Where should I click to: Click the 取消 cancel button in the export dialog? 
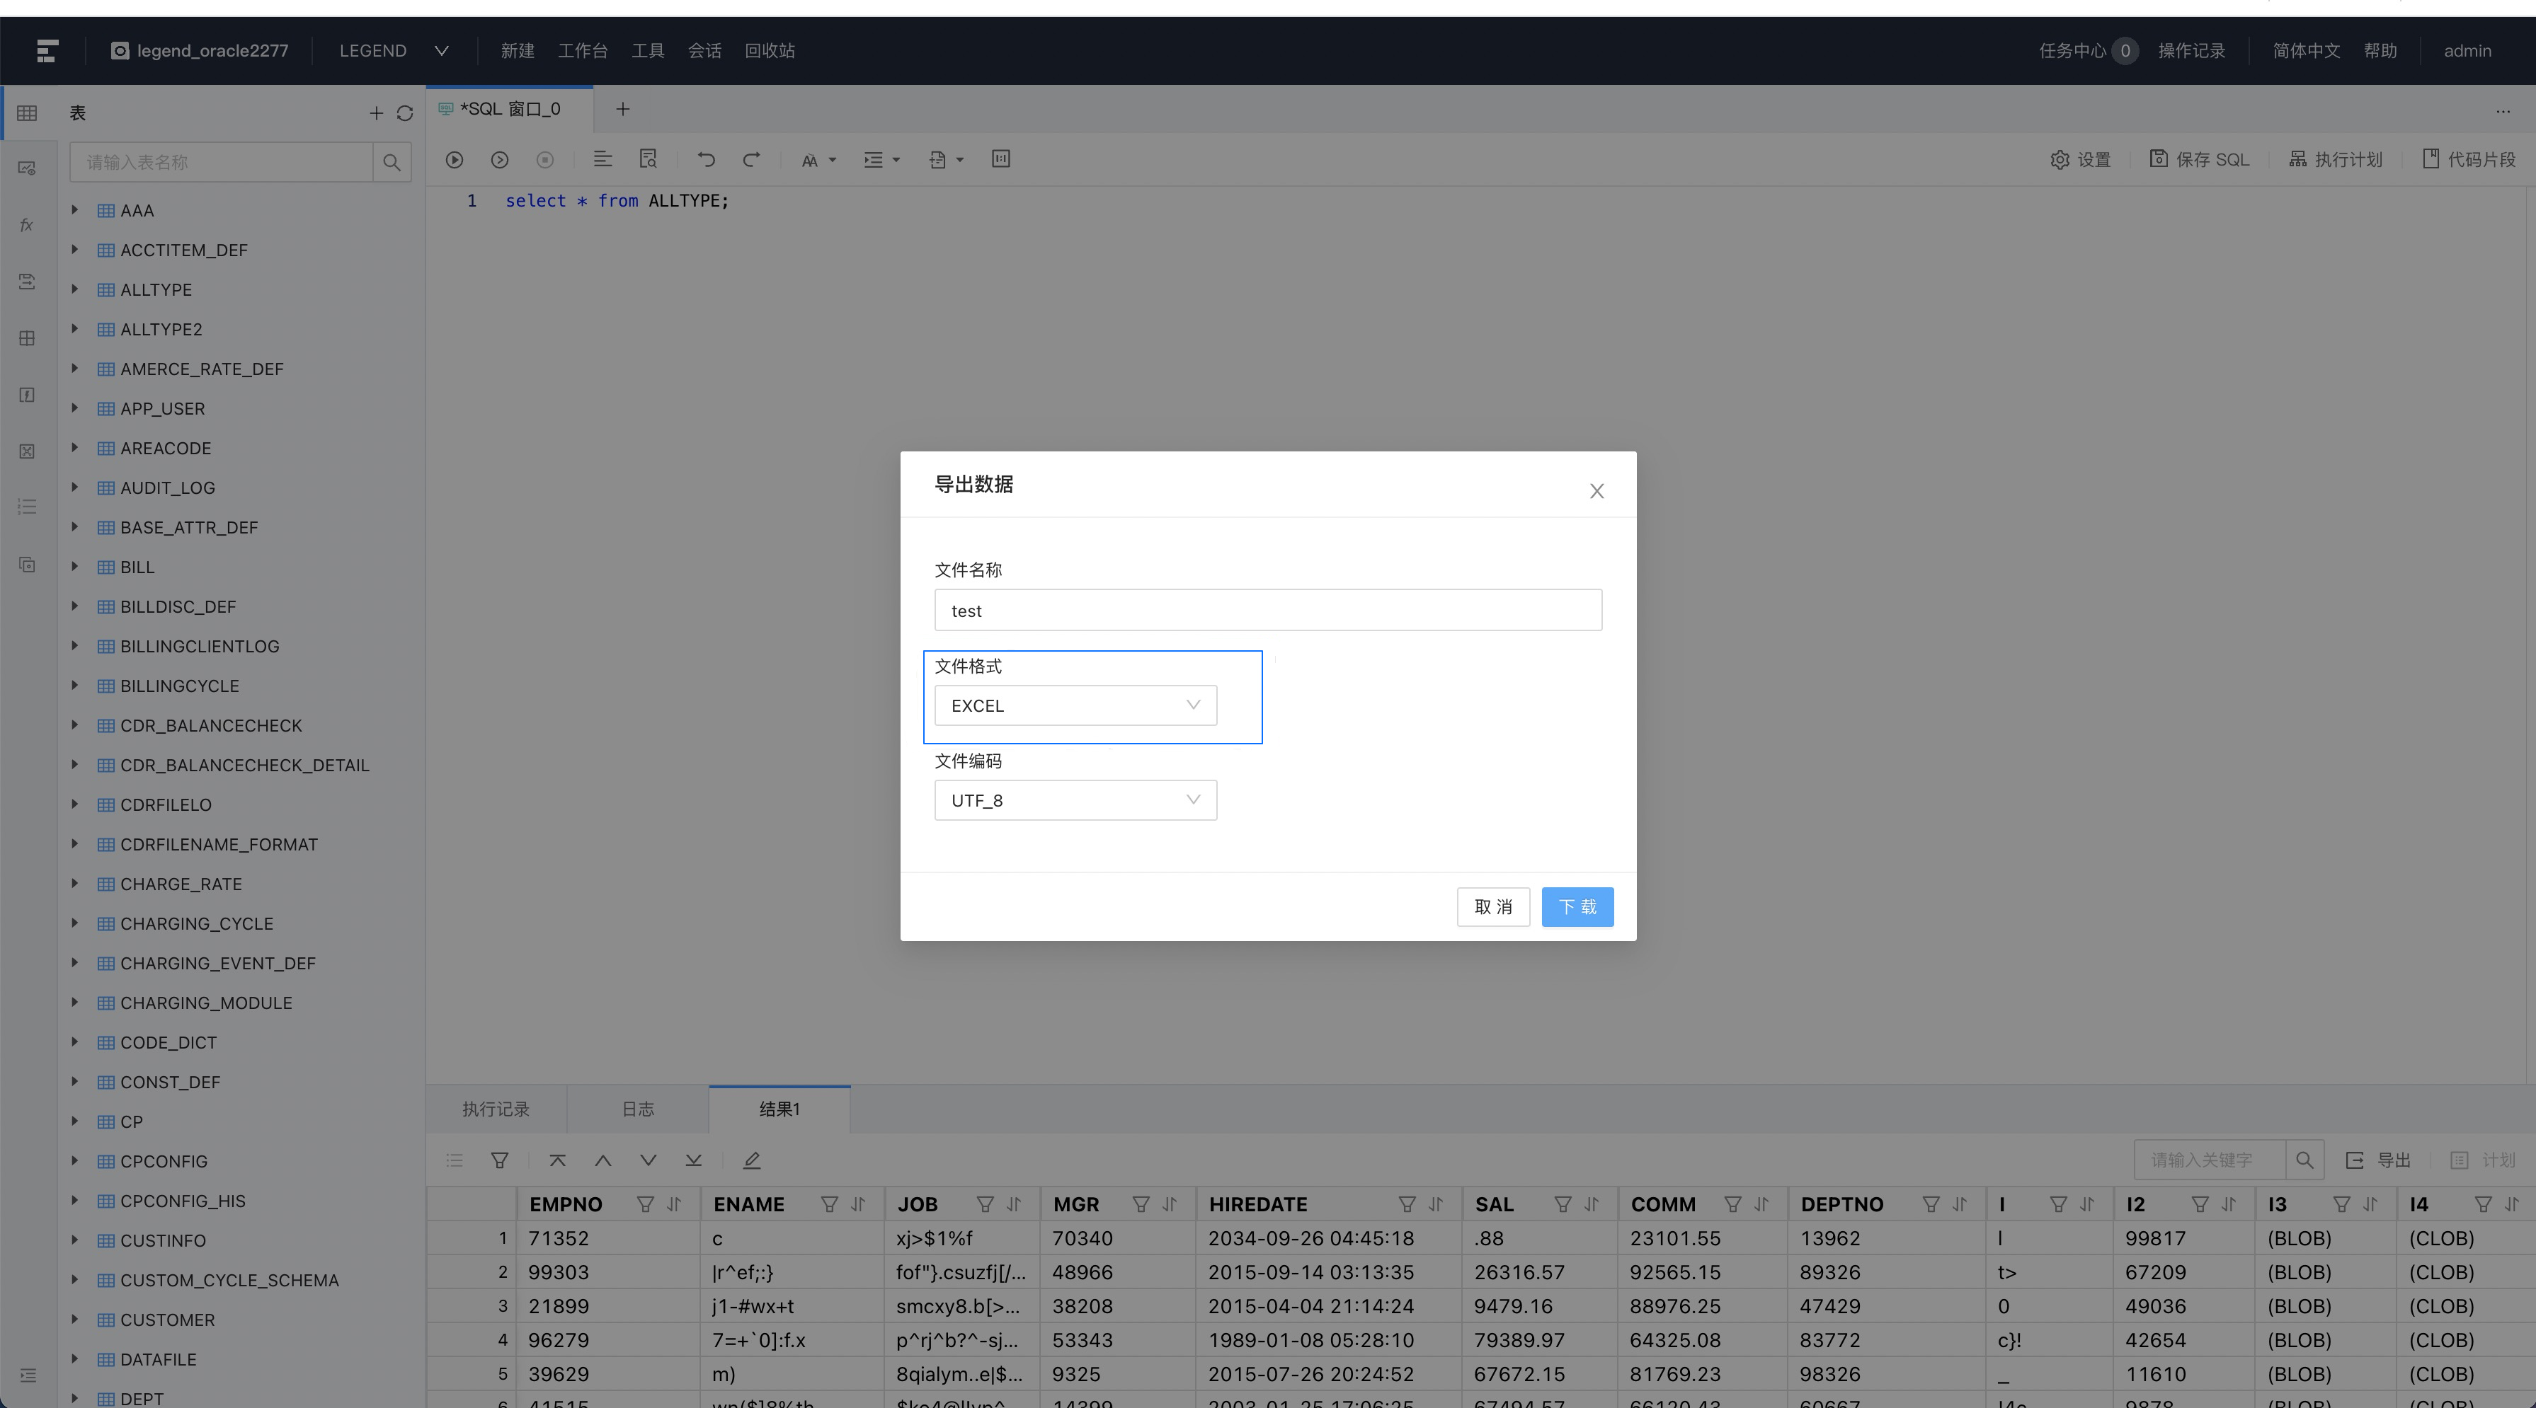[1493, 906]
